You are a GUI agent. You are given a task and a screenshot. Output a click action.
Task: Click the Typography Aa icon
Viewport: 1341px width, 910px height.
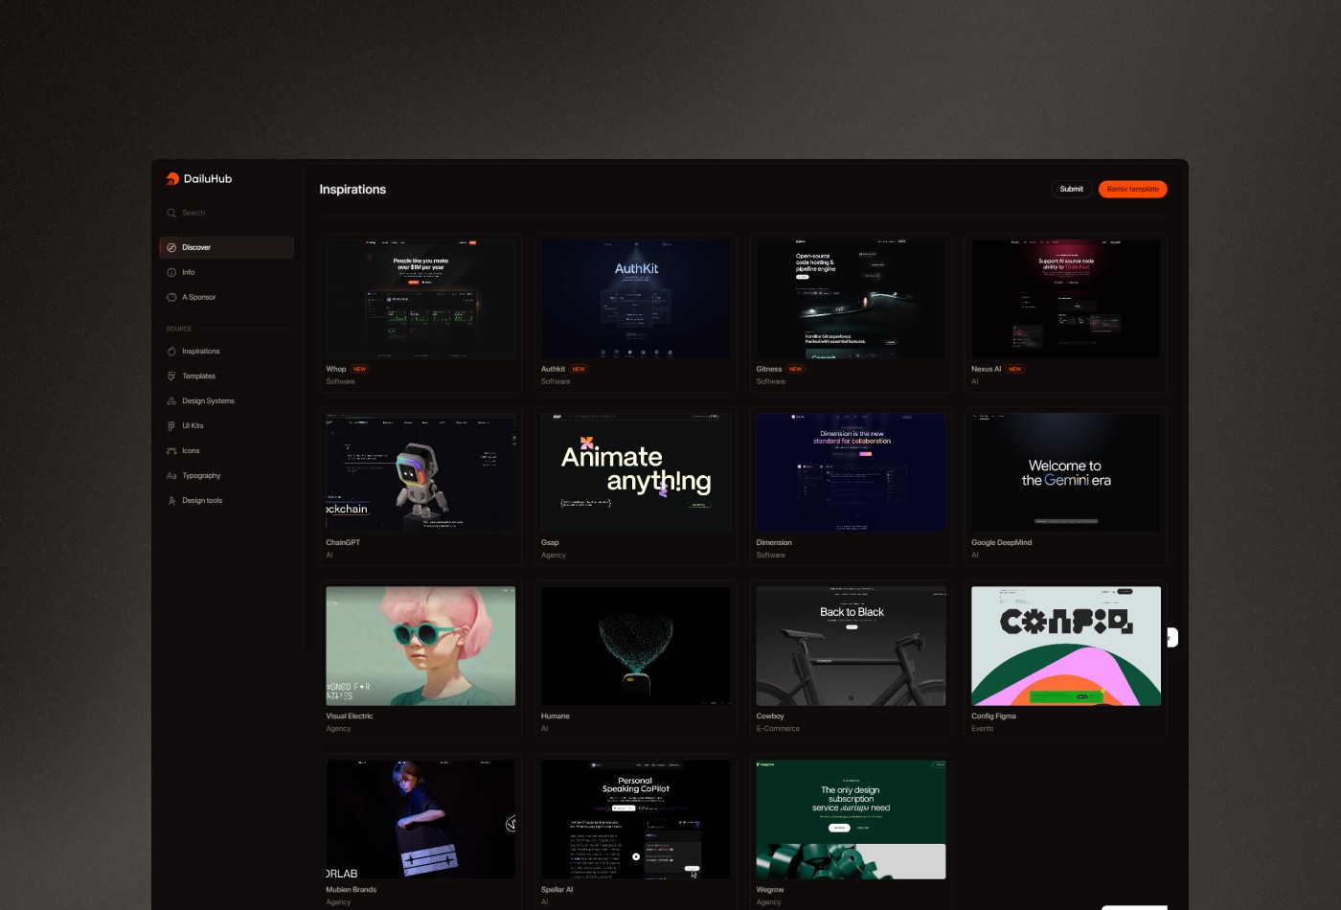[171, 476]
